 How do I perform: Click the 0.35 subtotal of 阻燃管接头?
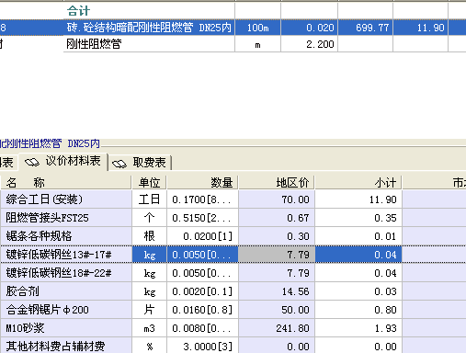pos(358,218)
